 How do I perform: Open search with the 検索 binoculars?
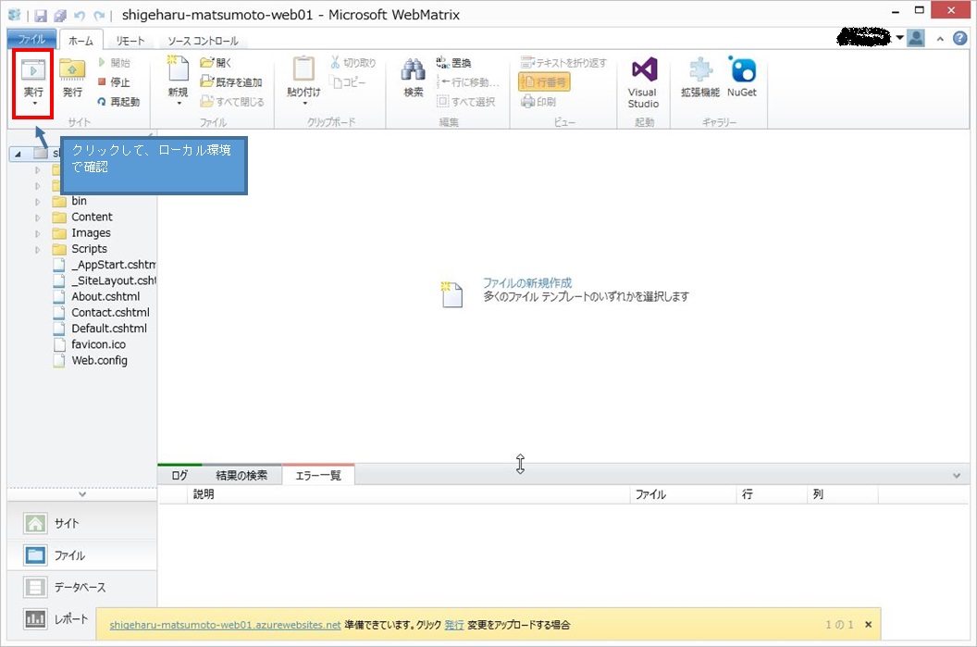414,78
